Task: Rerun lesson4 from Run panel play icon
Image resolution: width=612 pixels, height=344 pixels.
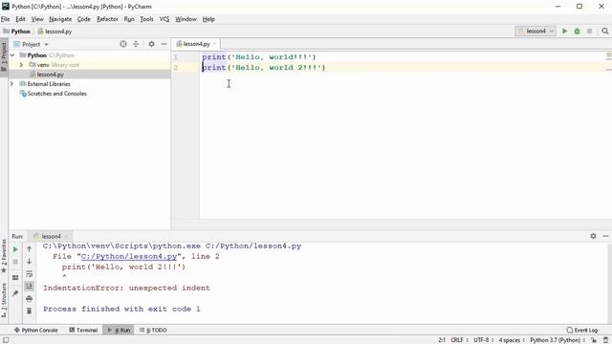Action: 15,249
